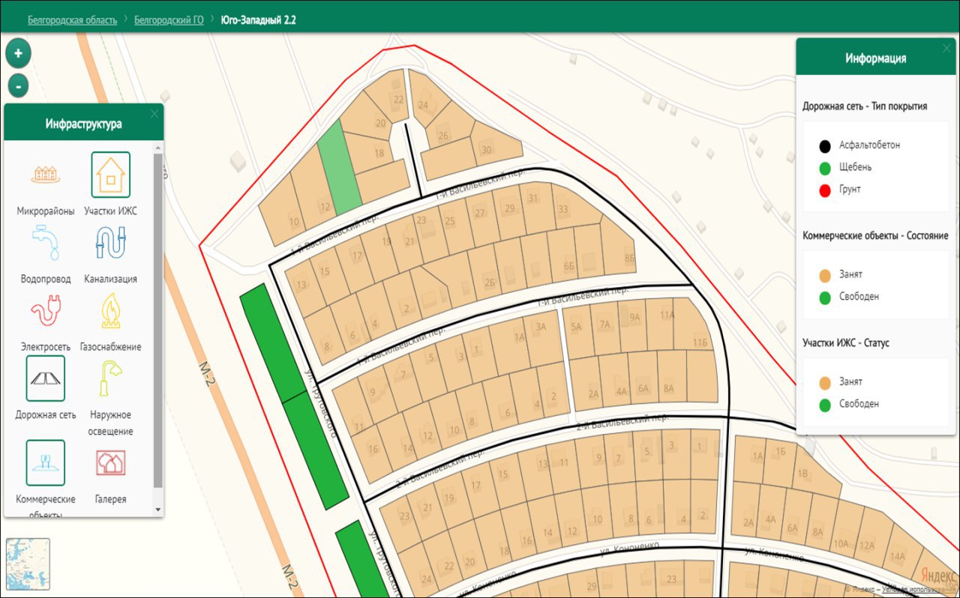Show the Наружное освещение lamp layer
The height and width of the screenshot is (598, 960).
111,378
